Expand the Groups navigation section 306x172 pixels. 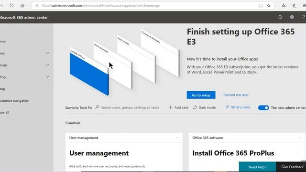[48, 65]
